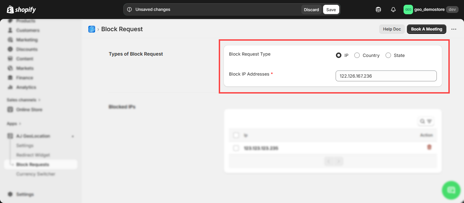Image resolution: width=464 pixels, height=203 pixels.
Task: Choose the Country block request type
Action: [357, 55]
